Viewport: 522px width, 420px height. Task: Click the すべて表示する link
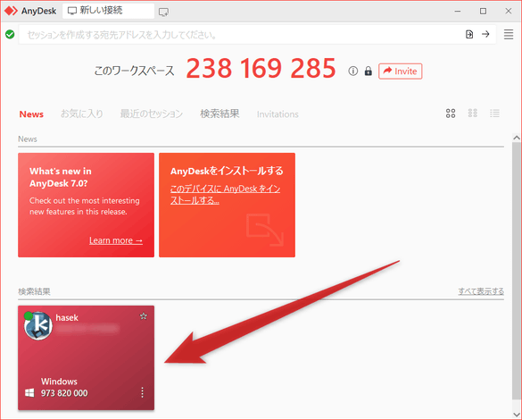[481, 291]
